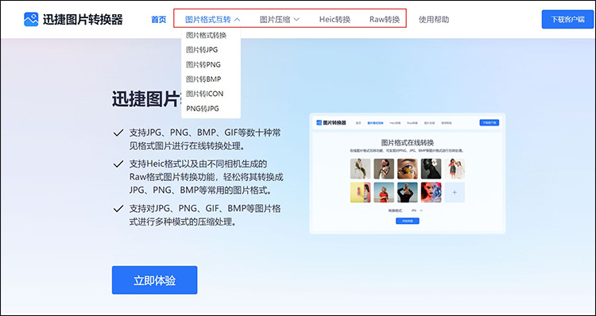Select 图片转JPG from the dropdown list
Screen dimensions: 596x316
tap(202, 50)
